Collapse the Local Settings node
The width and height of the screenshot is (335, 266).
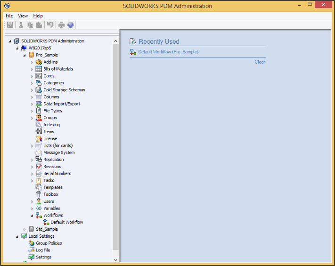click(x=17, y=236)
